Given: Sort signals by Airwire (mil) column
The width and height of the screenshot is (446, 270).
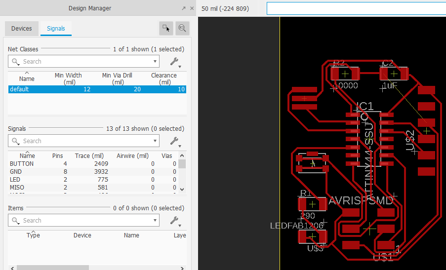Looking at the screenshot, I should [132, 156].
